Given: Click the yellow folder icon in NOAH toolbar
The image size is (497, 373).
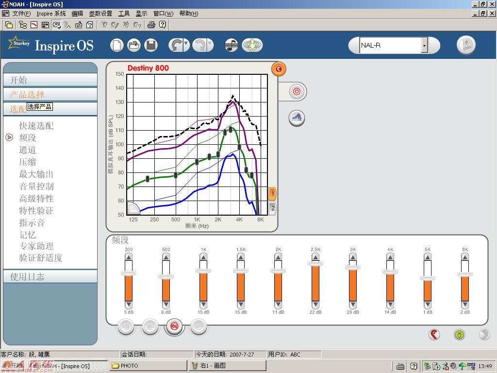Looking at the screenshot, I should pos(9,25).
